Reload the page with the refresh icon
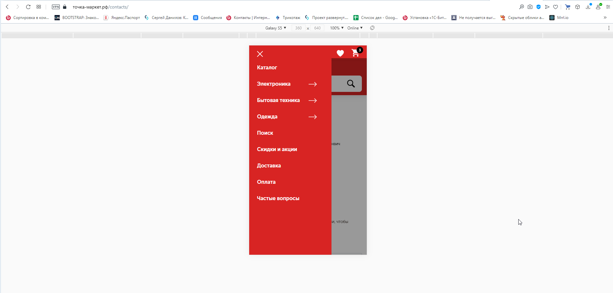 28,7
